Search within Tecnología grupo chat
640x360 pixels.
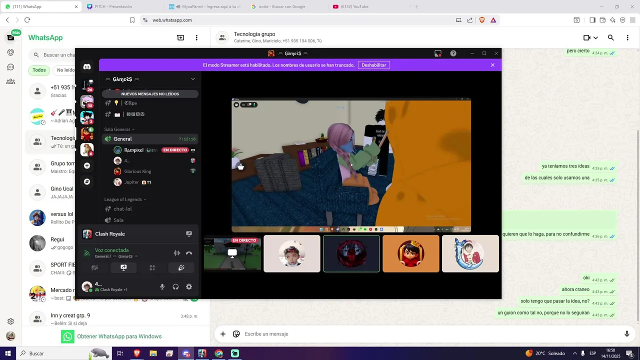click(610, 37)
